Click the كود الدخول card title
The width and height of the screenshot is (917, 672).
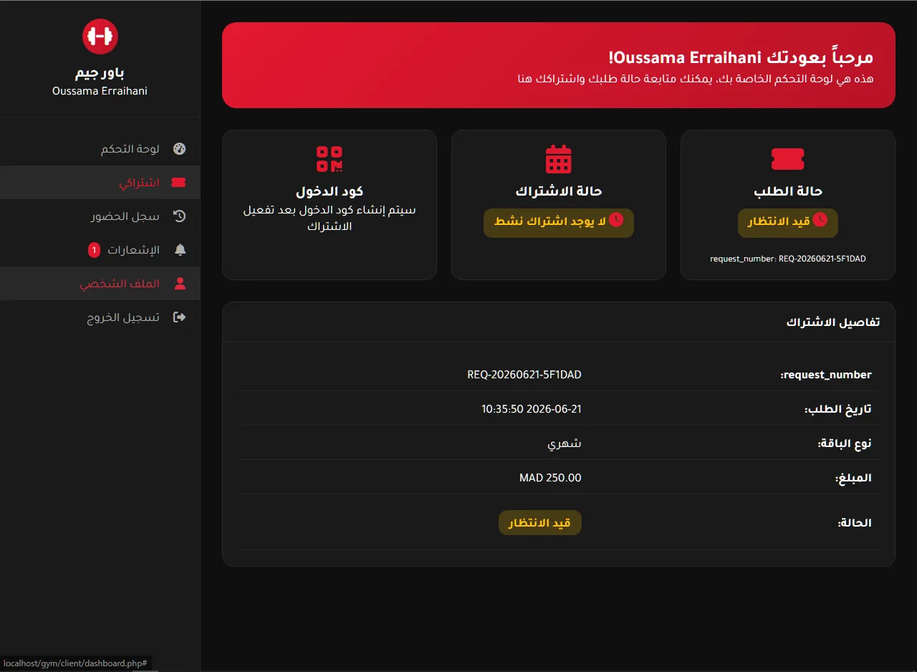(330, 191)
